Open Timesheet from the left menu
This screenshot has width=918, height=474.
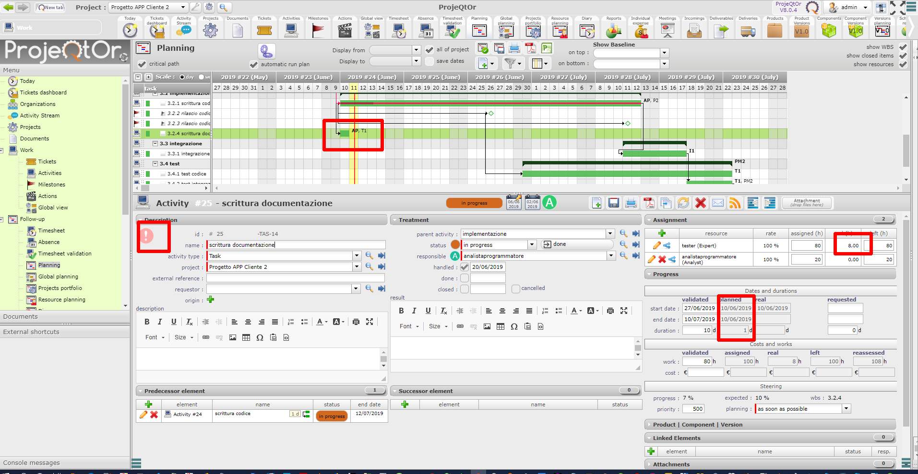[51, 231]
